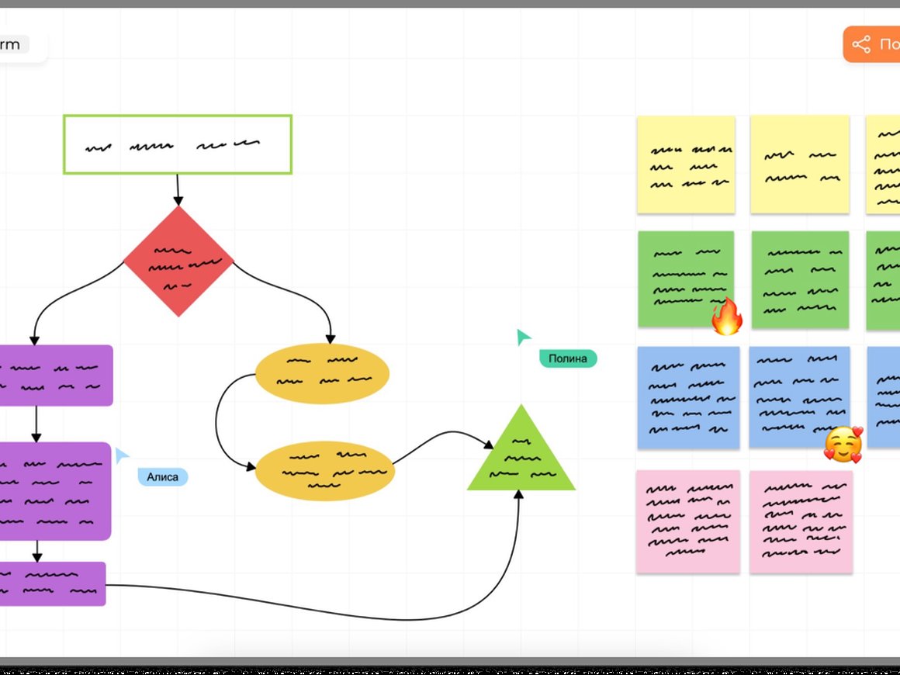Select the green-outlined rectangle at flowchart top
The image size is (900, 675).
tap(178, 144)
